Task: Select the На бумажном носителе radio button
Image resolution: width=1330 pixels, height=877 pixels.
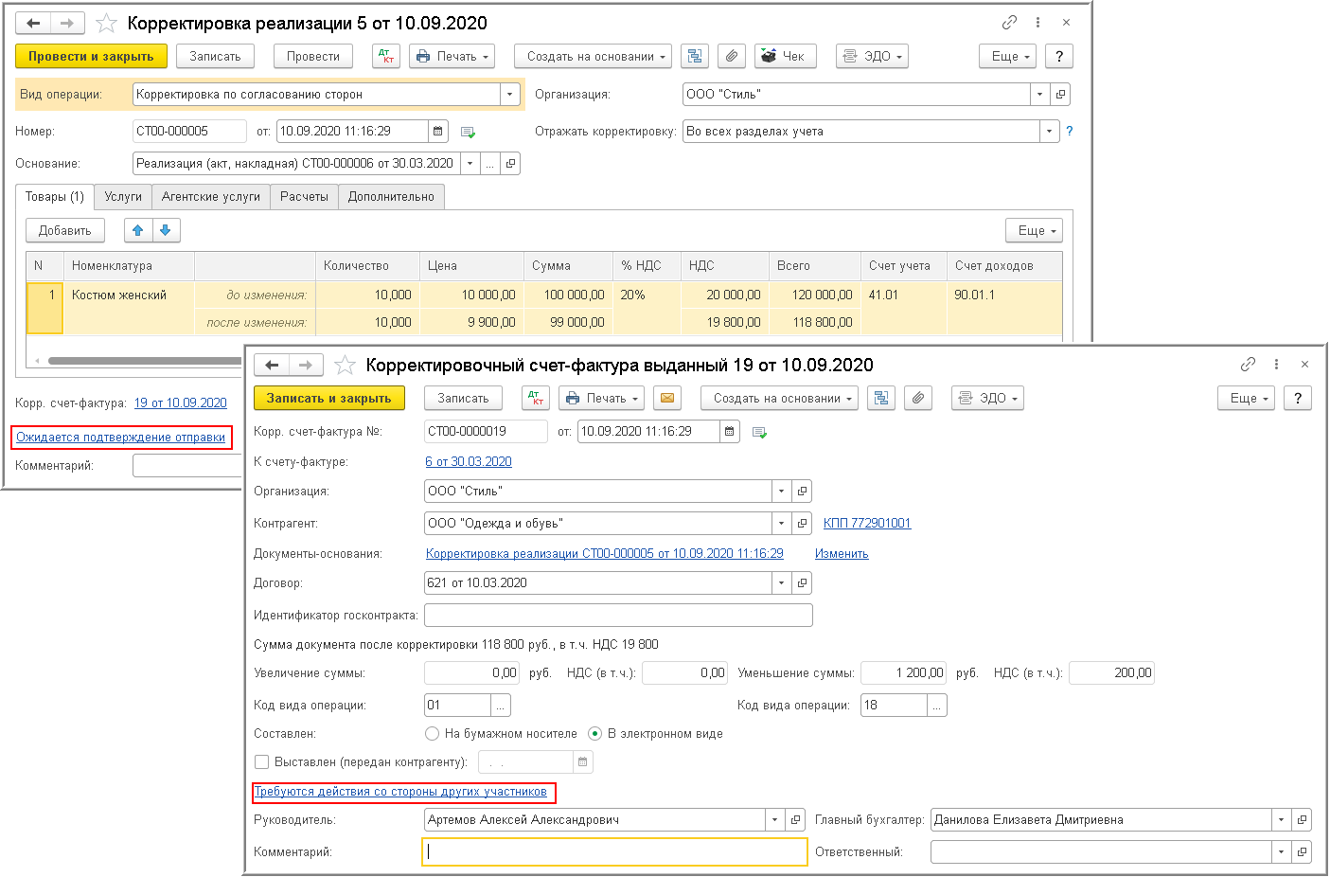Action: click(433, 733)
